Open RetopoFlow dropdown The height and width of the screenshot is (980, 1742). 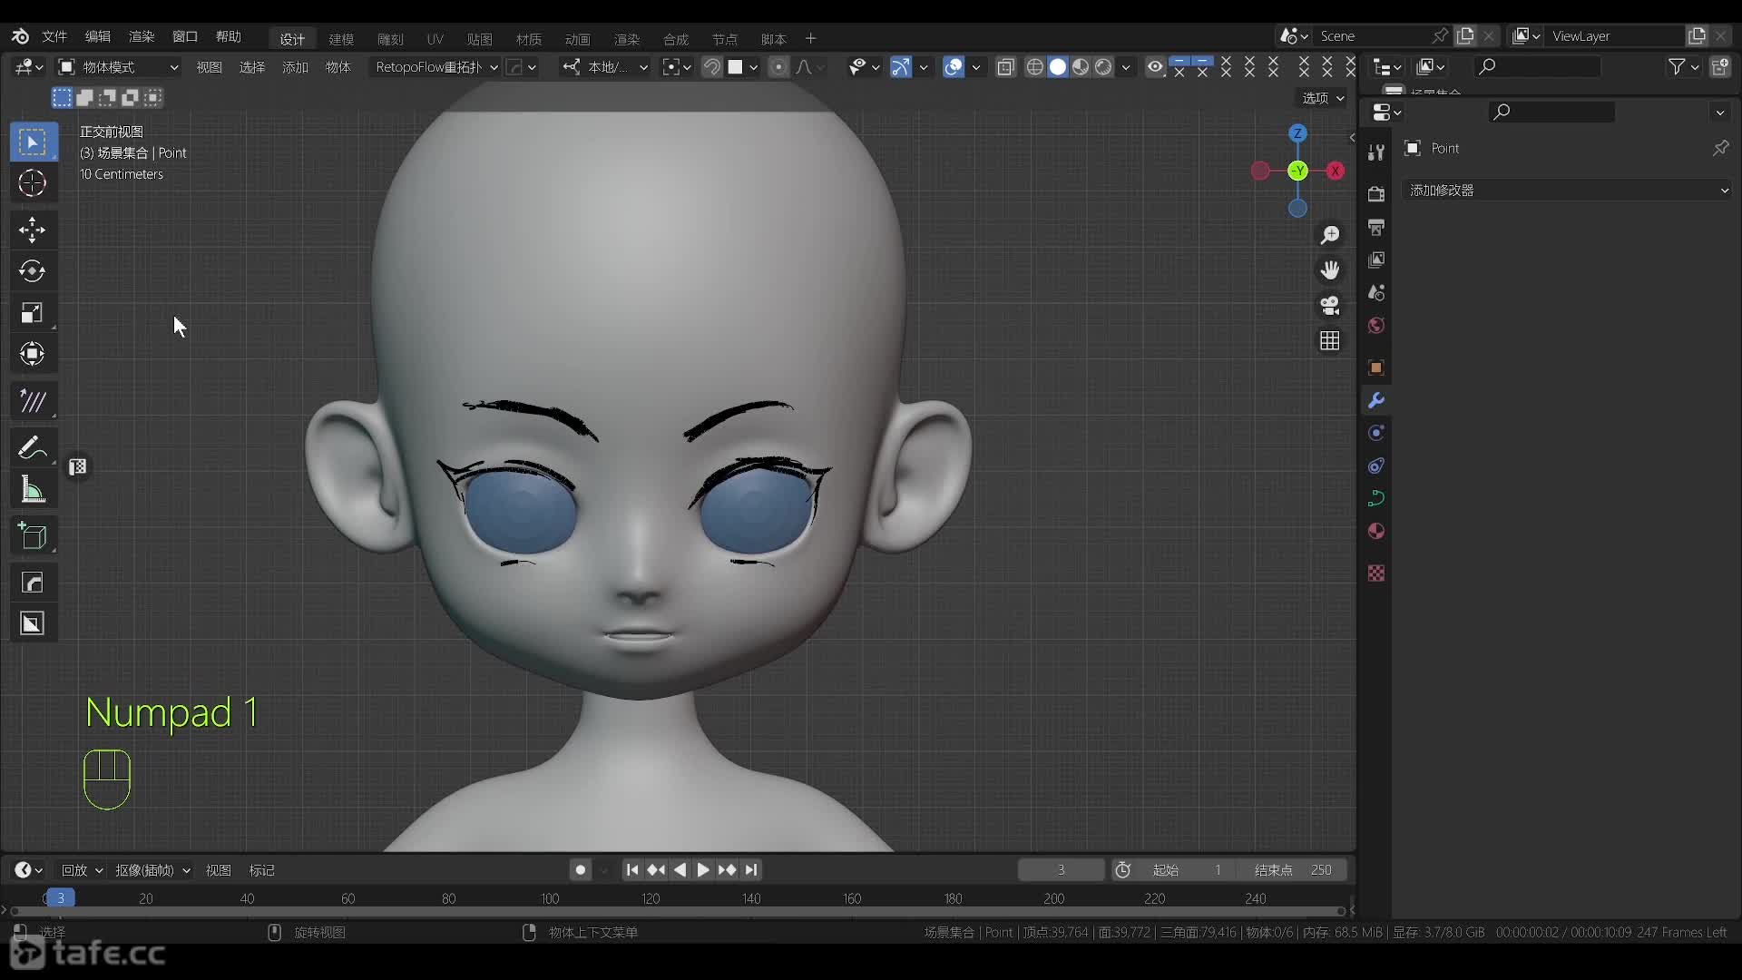[x=436, y=67]
